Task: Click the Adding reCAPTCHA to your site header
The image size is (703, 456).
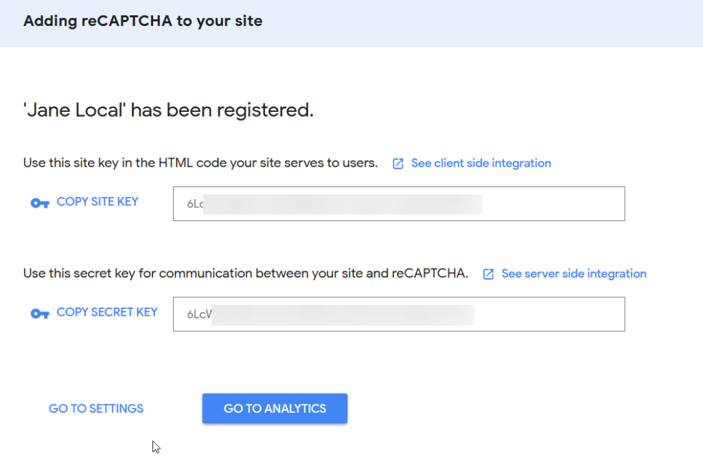Action: [x=143, y=21]
